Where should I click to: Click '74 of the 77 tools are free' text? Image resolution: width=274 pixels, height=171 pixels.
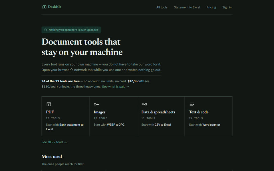[61, 81]
